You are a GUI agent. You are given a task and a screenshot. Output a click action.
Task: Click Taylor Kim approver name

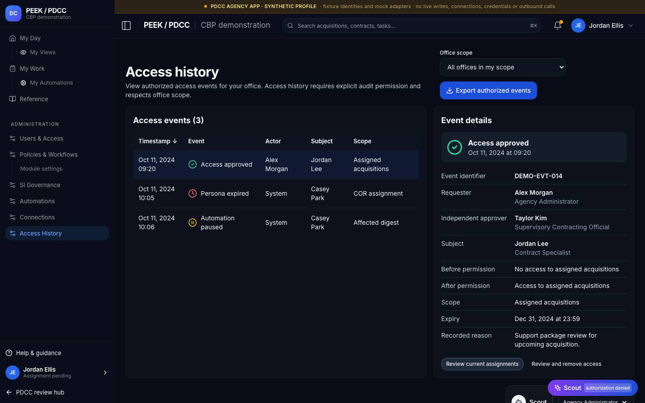point(531,218)
